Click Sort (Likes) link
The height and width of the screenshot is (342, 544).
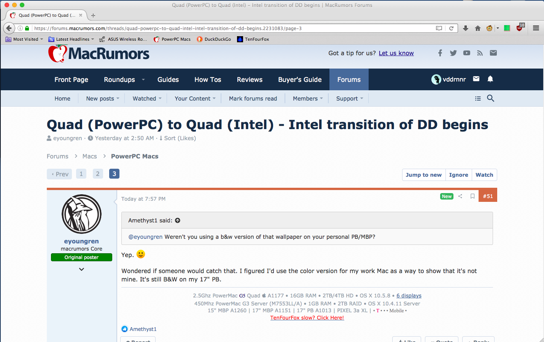click(178, 138)
